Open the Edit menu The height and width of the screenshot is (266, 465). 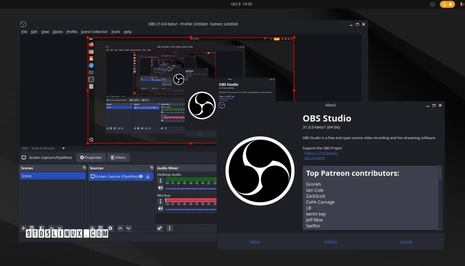click(x=34, y=32)
